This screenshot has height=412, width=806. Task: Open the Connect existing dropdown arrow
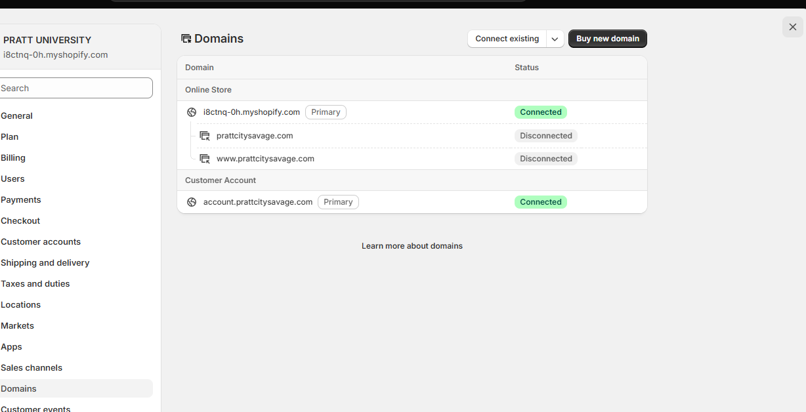click(x=555, y=39)
